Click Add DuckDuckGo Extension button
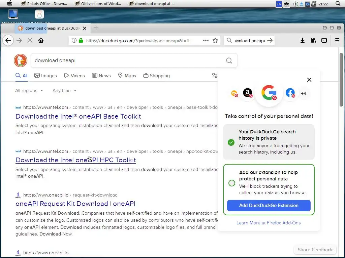 (x=269, y=205)
